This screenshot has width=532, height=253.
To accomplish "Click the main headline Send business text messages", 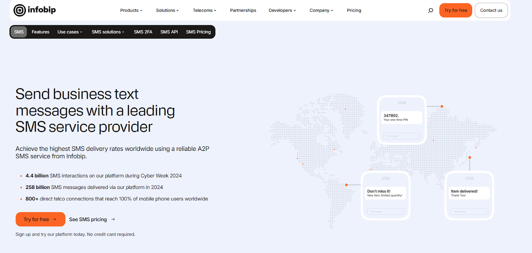I will click(95, 110).
